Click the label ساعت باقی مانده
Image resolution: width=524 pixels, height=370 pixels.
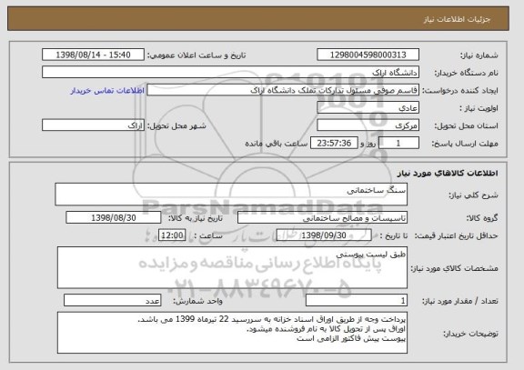click(x=277, y=144)
